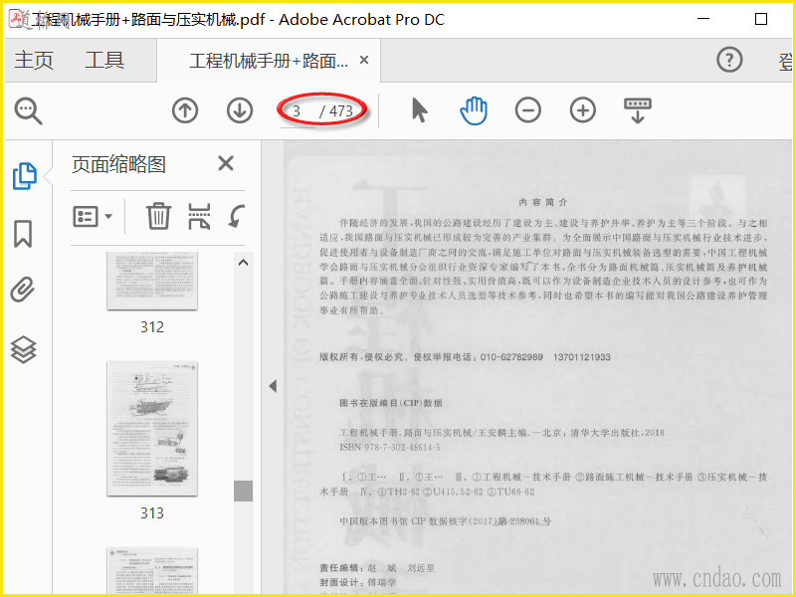Click the 版权所有,侵权必究 line
The width and height of the screenshot is (796, 597).
point(465,357)
